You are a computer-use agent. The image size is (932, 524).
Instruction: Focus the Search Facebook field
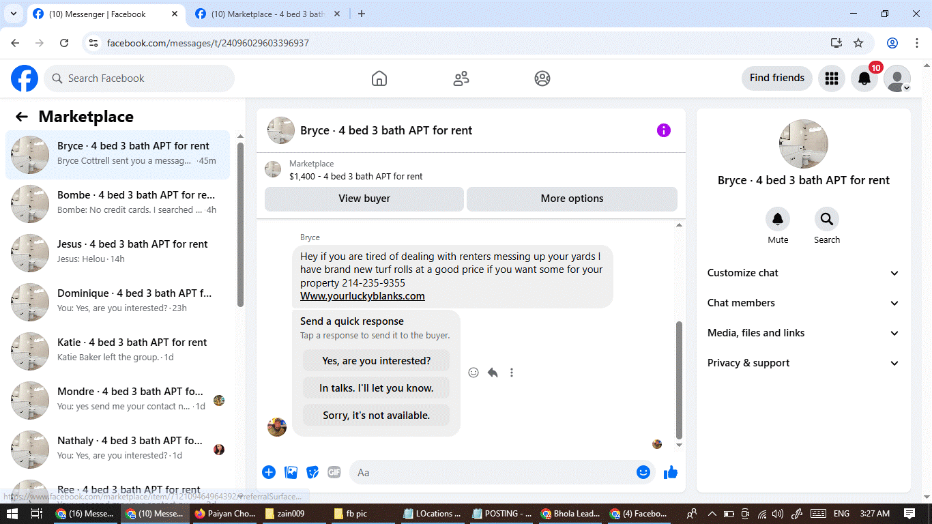pyautogui.click(x=139, y=78)
